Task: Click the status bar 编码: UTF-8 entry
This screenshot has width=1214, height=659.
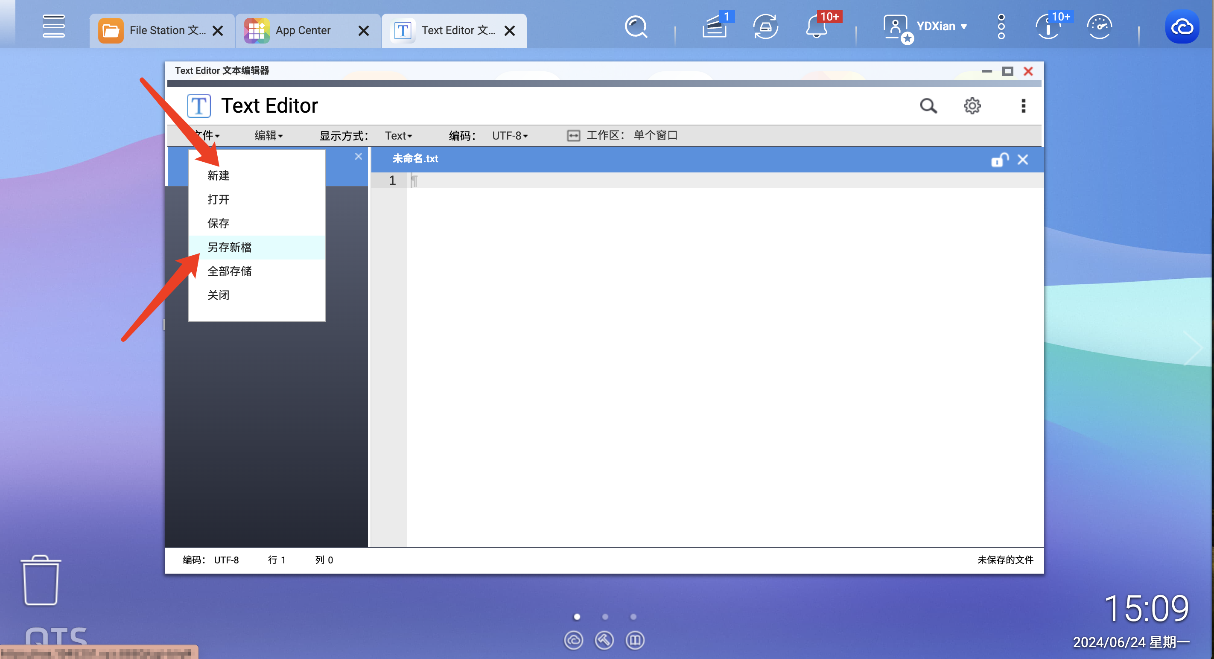Action: [x=211, y=560]
